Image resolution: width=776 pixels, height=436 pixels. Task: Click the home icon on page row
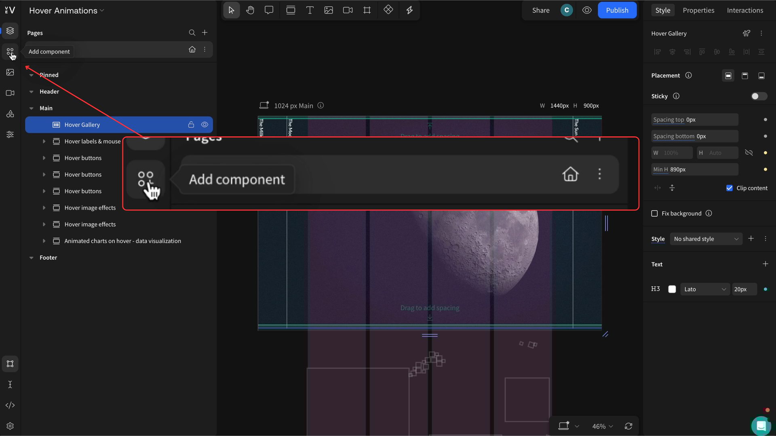[x=192, y=49]
